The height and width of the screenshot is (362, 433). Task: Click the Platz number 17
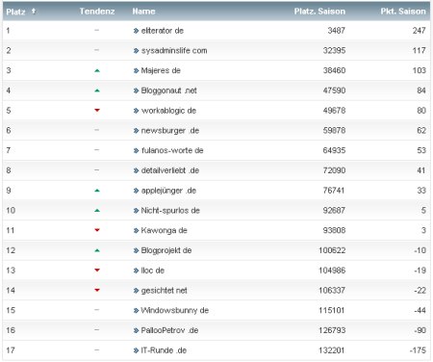11,350
